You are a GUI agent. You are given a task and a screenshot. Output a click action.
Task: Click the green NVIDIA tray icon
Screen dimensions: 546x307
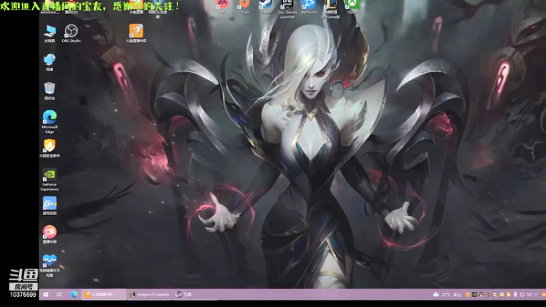point(474,295)
